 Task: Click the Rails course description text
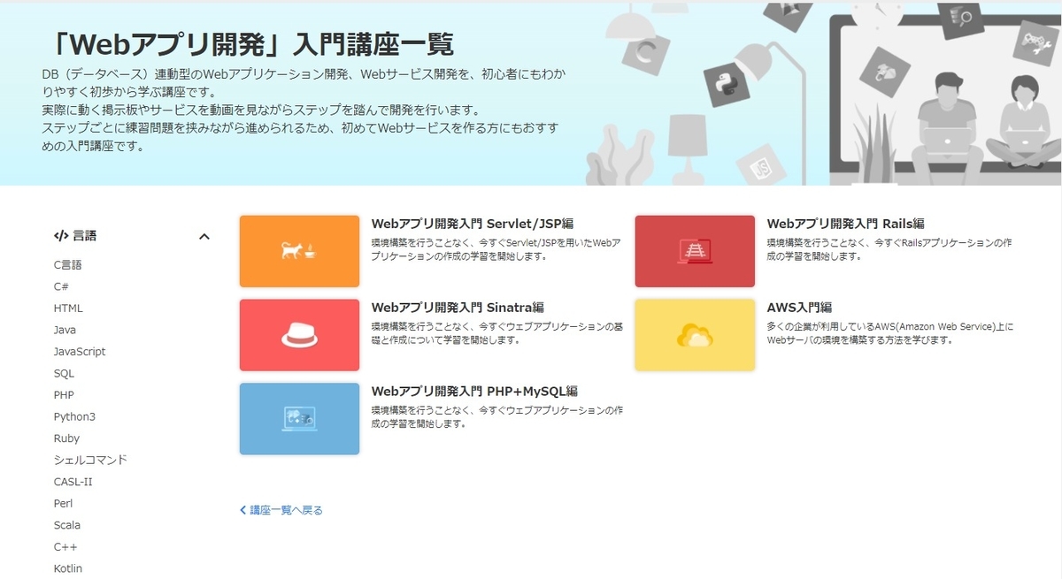point(889,249)
